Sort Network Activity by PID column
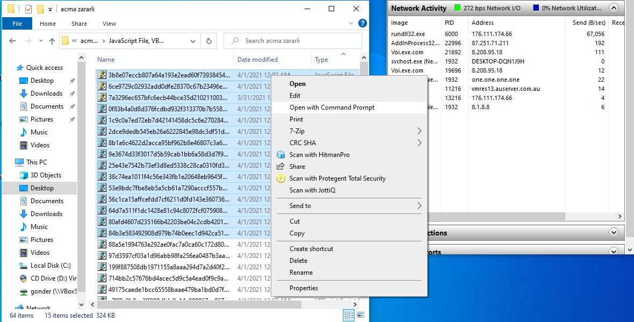This screenshot has height=322, width=634. click(449, 23)
